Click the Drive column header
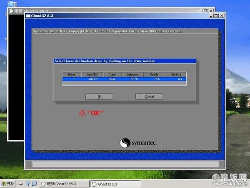 pos(72,74)
